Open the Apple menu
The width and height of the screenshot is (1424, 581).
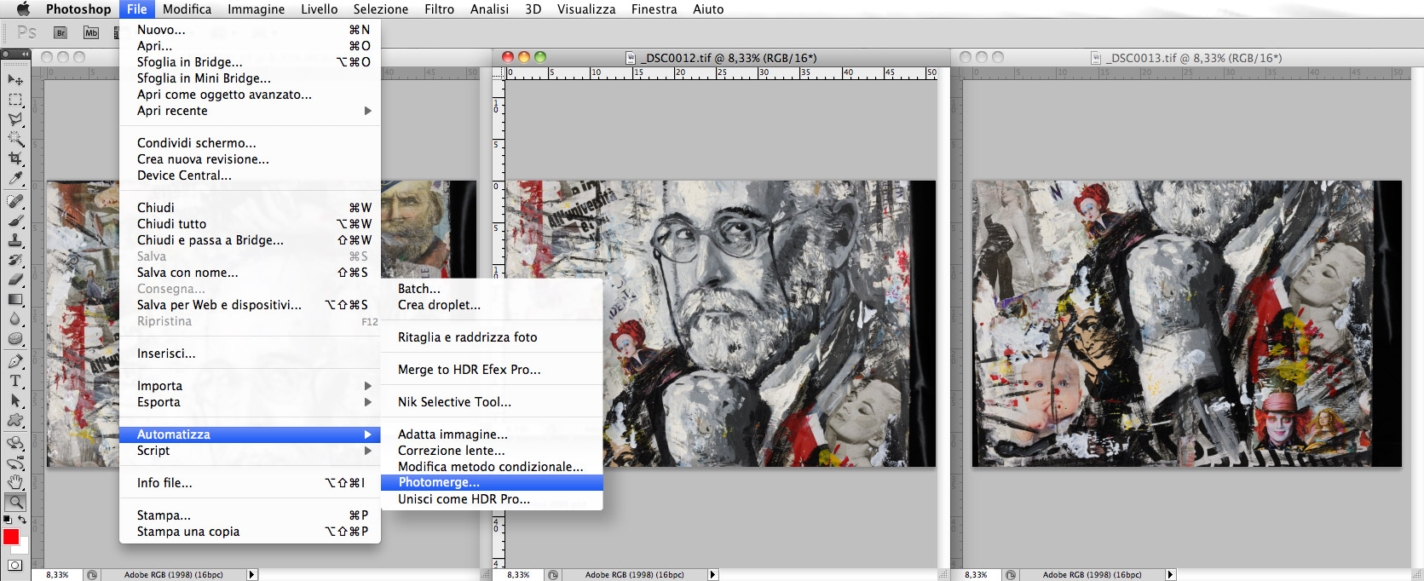[x=23, y=9]
